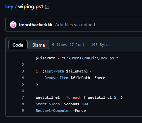Image resolution: width=142 pixels, height=123 pixels.
Task: Select line number 8
Action: coord(23,104)
